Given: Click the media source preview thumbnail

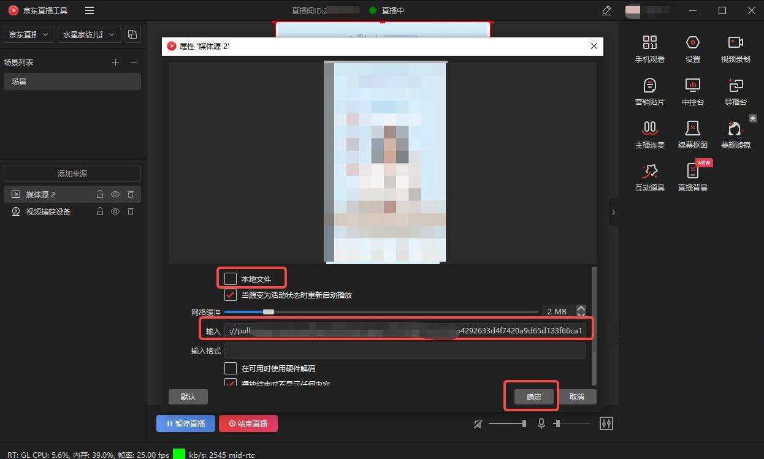Looking at the screenshot, I should (385, 162).
